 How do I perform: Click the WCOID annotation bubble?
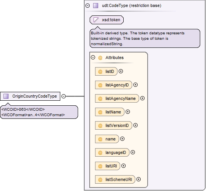(x=39, y=112)
